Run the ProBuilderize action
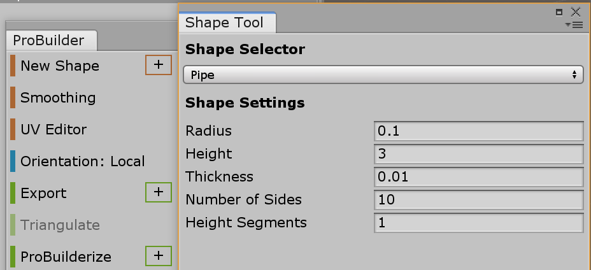The image size is (591, 270). [66, 257]
